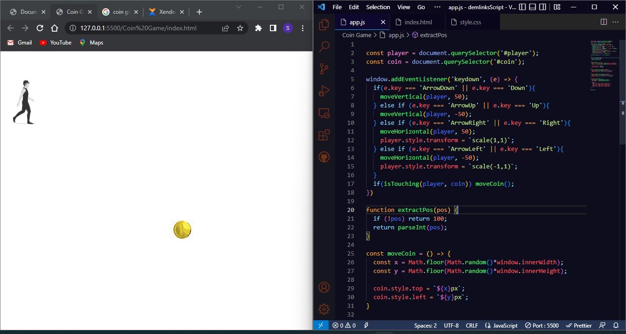The width and height of the screenshot is (626, 334).
Task: Click Port : 5500 to stop Live Server
Action: point(541,325)
